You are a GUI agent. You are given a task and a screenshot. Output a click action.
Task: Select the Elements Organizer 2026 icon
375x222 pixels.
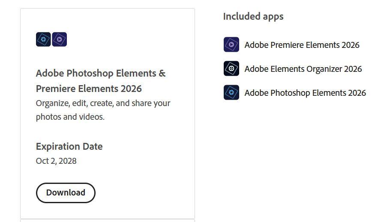[x=231, y=68]
